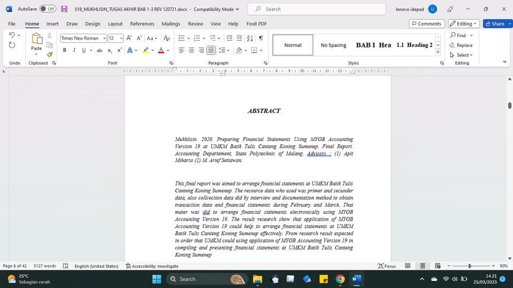Image resolution: width=513 pixels, height=288 pixels.
Task: Apply the red font color
Action: [161, 50]
